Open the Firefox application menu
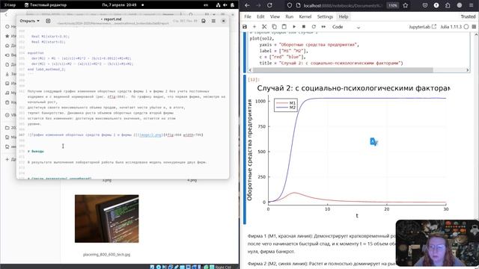The height and width of the screenshot is (269, 479). [472, 5]
